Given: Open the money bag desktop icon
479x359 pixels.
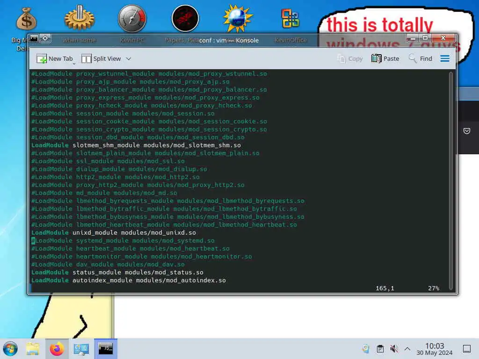Looking at the screenshot, I should click(26, 19).
